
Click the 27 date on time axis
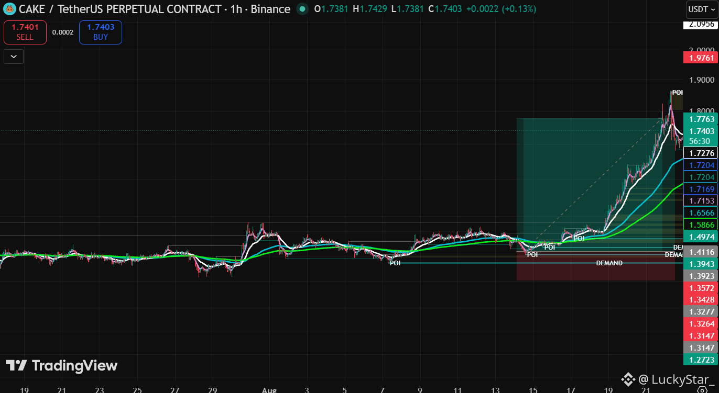coord(175,390)
